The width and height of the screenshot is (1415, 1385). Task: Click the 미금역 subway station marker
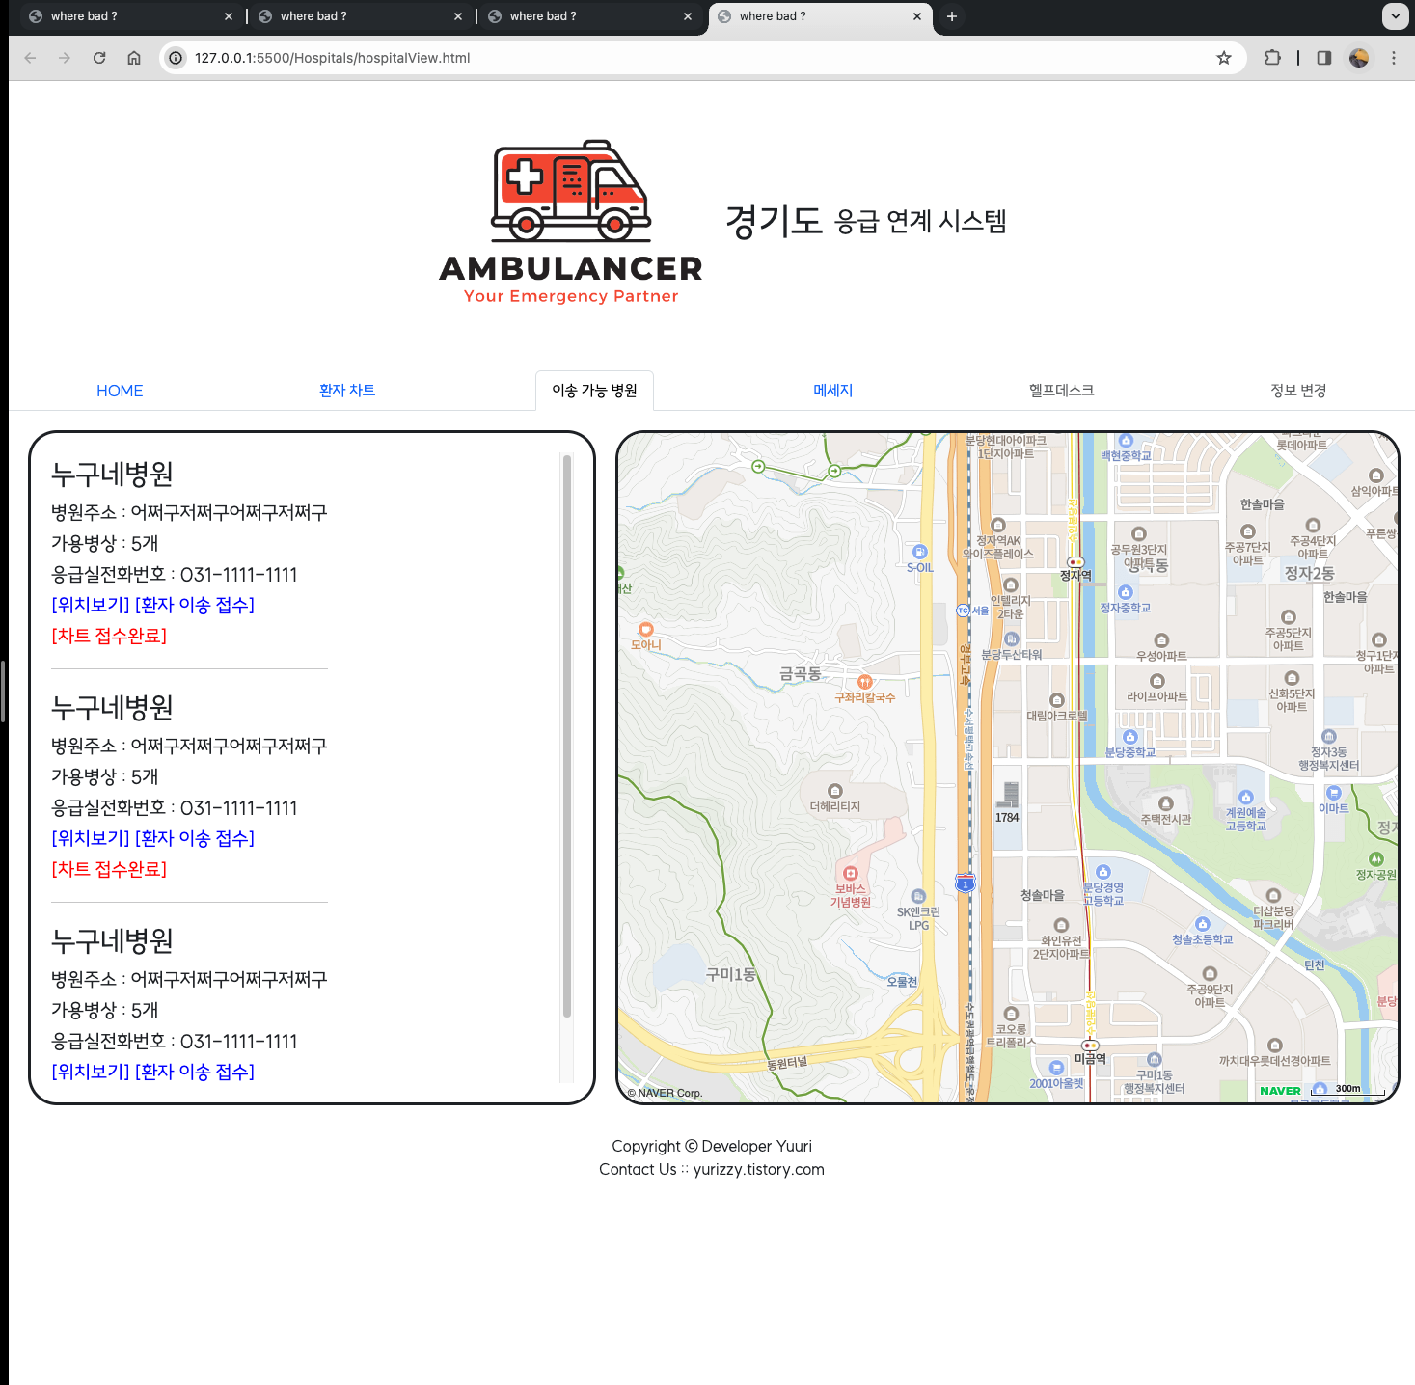point(1090,1046)
